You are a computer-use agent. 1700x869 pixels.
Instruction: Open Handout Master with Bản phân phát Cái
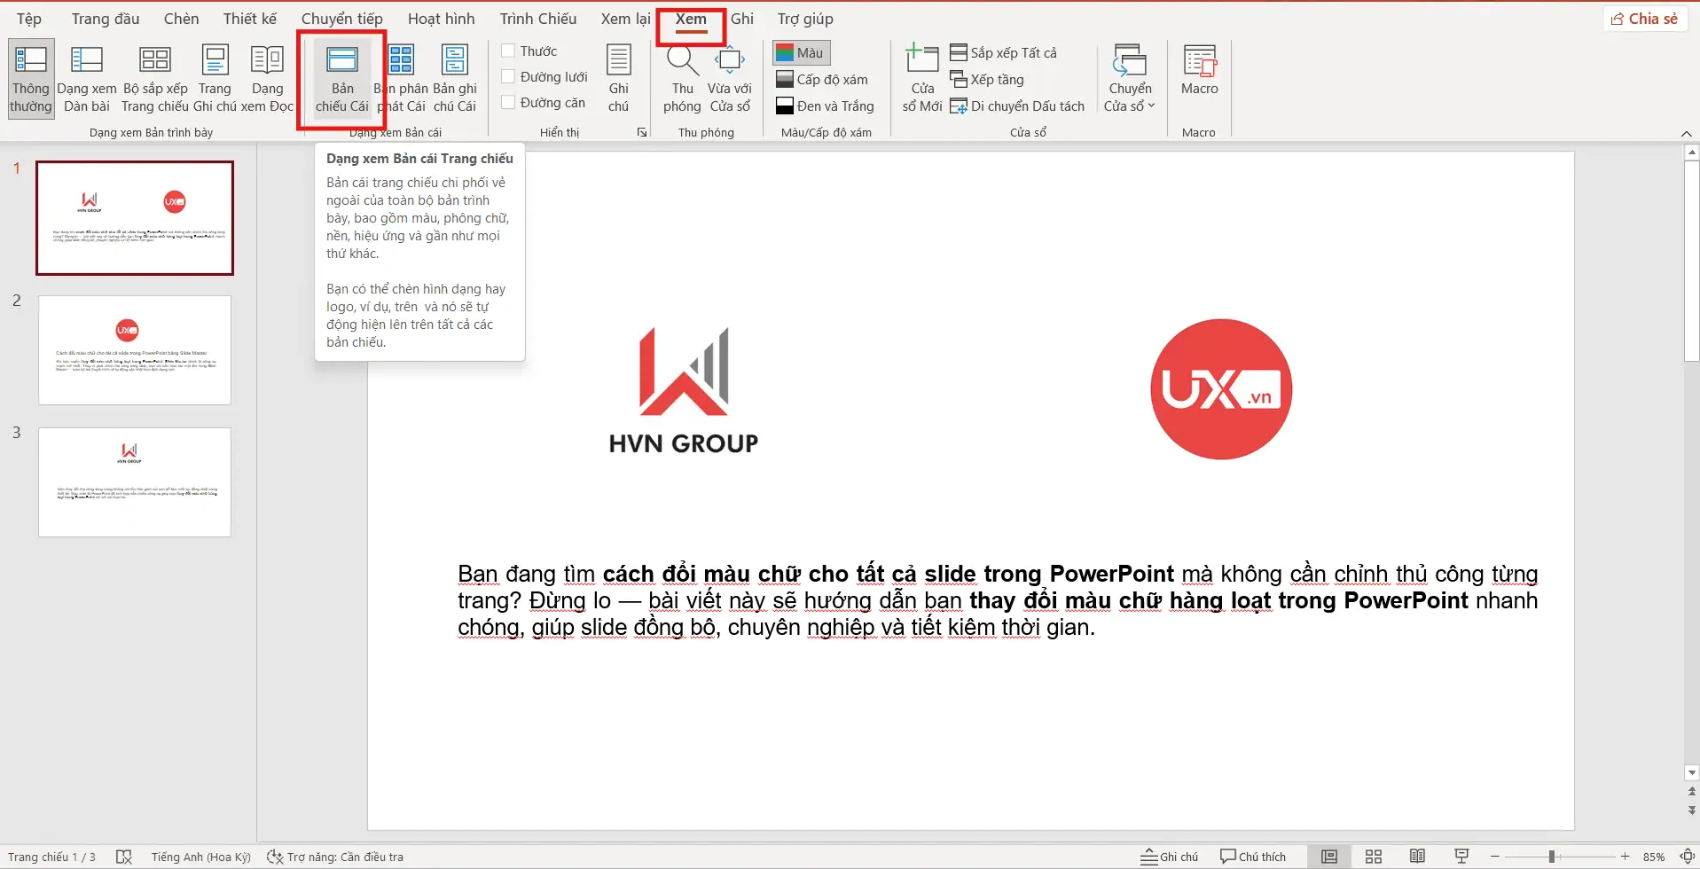401,78
